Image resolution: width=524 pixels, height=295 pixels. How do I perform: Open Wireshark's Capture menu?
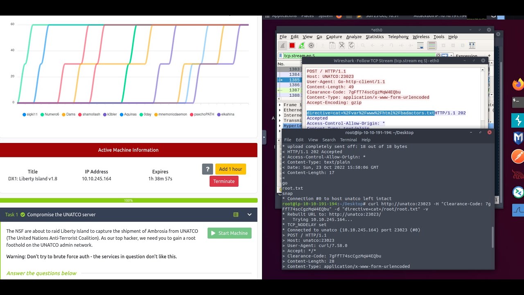coord(334,36)
